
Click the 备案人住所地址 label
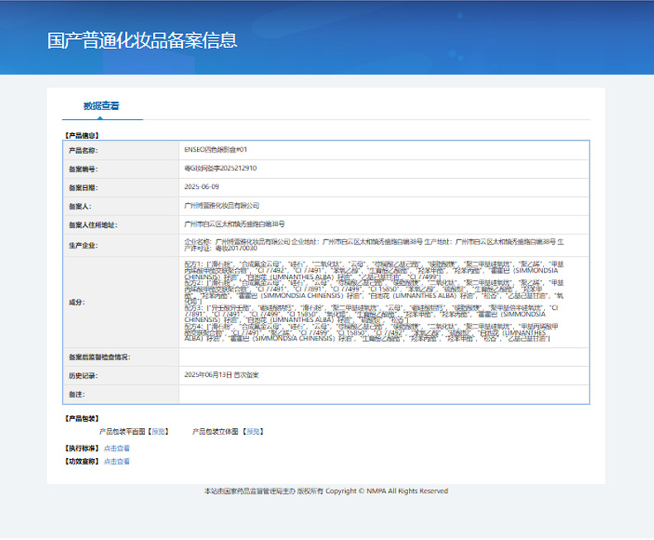click(93, 225)
